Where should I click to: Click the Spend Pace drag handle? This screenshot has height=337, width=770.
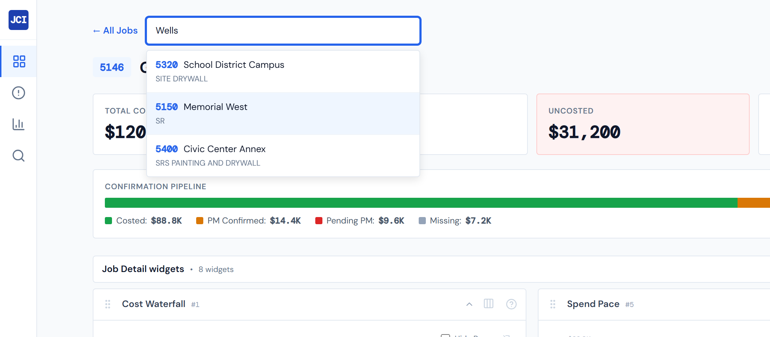click(553, 304)
